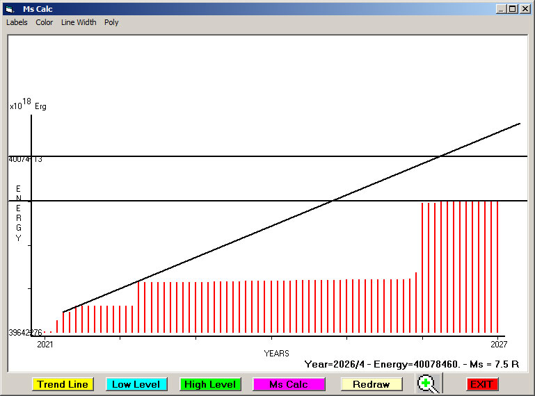The image size is (535, 396).
Task: Click the YEARS axis title
Action: pyautogui.click(x=276, y=354)
